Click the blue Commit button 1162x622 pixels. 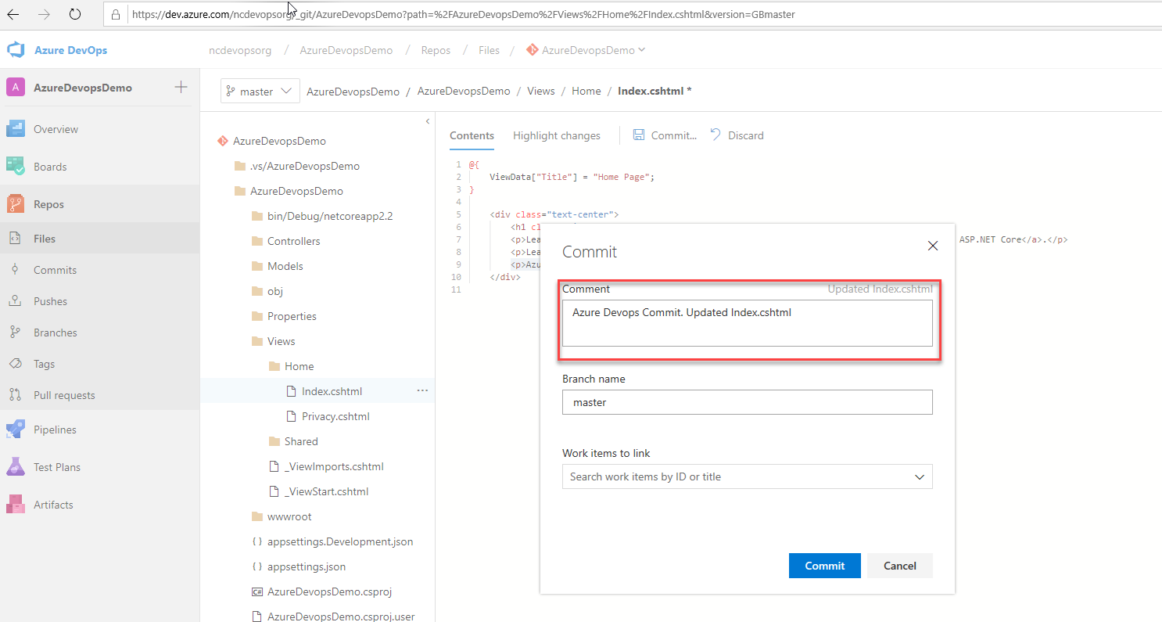click(x=825, y=566)
